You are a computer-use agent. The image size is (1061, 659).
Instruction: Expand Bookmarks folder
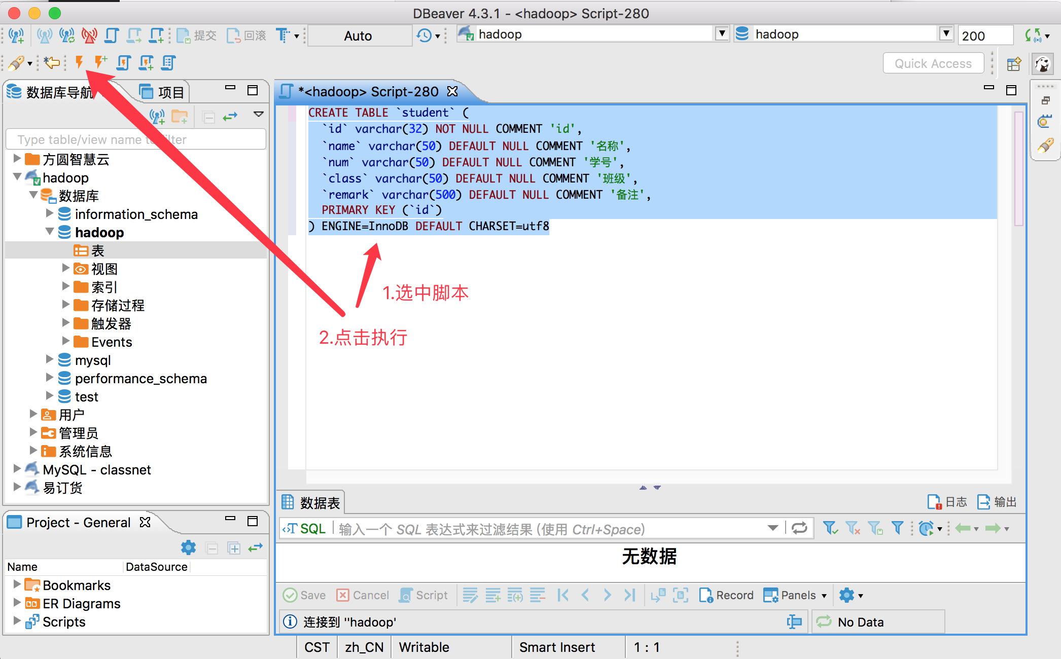17,584
